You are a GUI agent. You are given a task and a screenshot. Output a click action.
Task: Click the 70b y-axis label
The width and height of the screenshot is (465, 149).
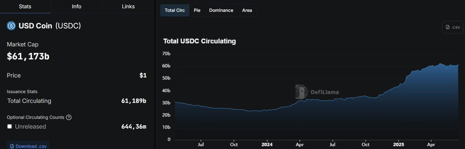tap(167, 54)
